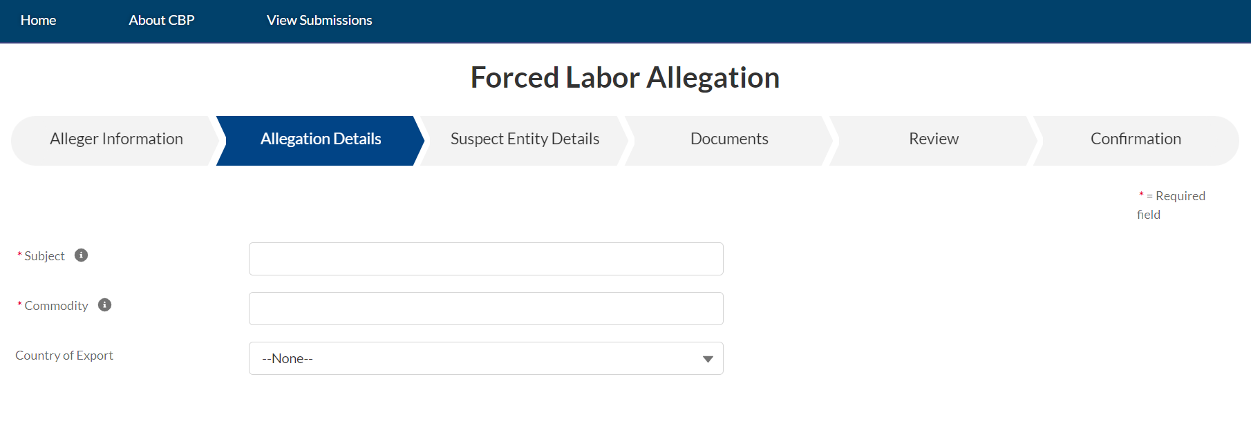Open the Review step
Viewport: 1251px width, 437px height.
(933, 139)
